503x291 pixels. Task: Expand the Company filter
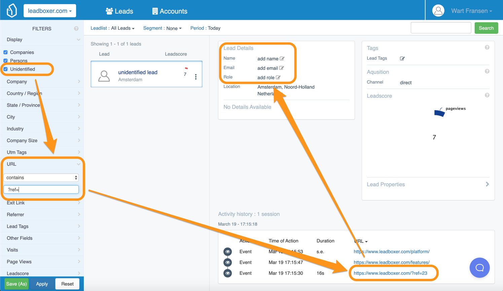pyautogui.click(x=42, y=82)
